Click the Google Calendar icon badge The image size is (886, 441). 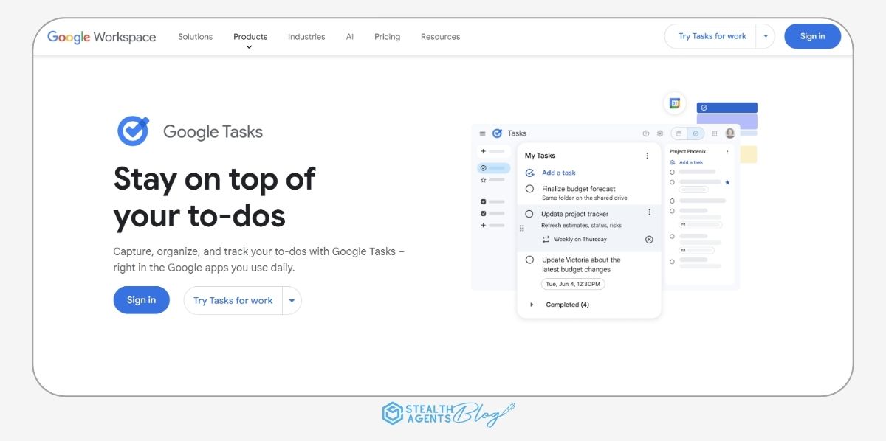pyautogui.click(x=674, y=103)
